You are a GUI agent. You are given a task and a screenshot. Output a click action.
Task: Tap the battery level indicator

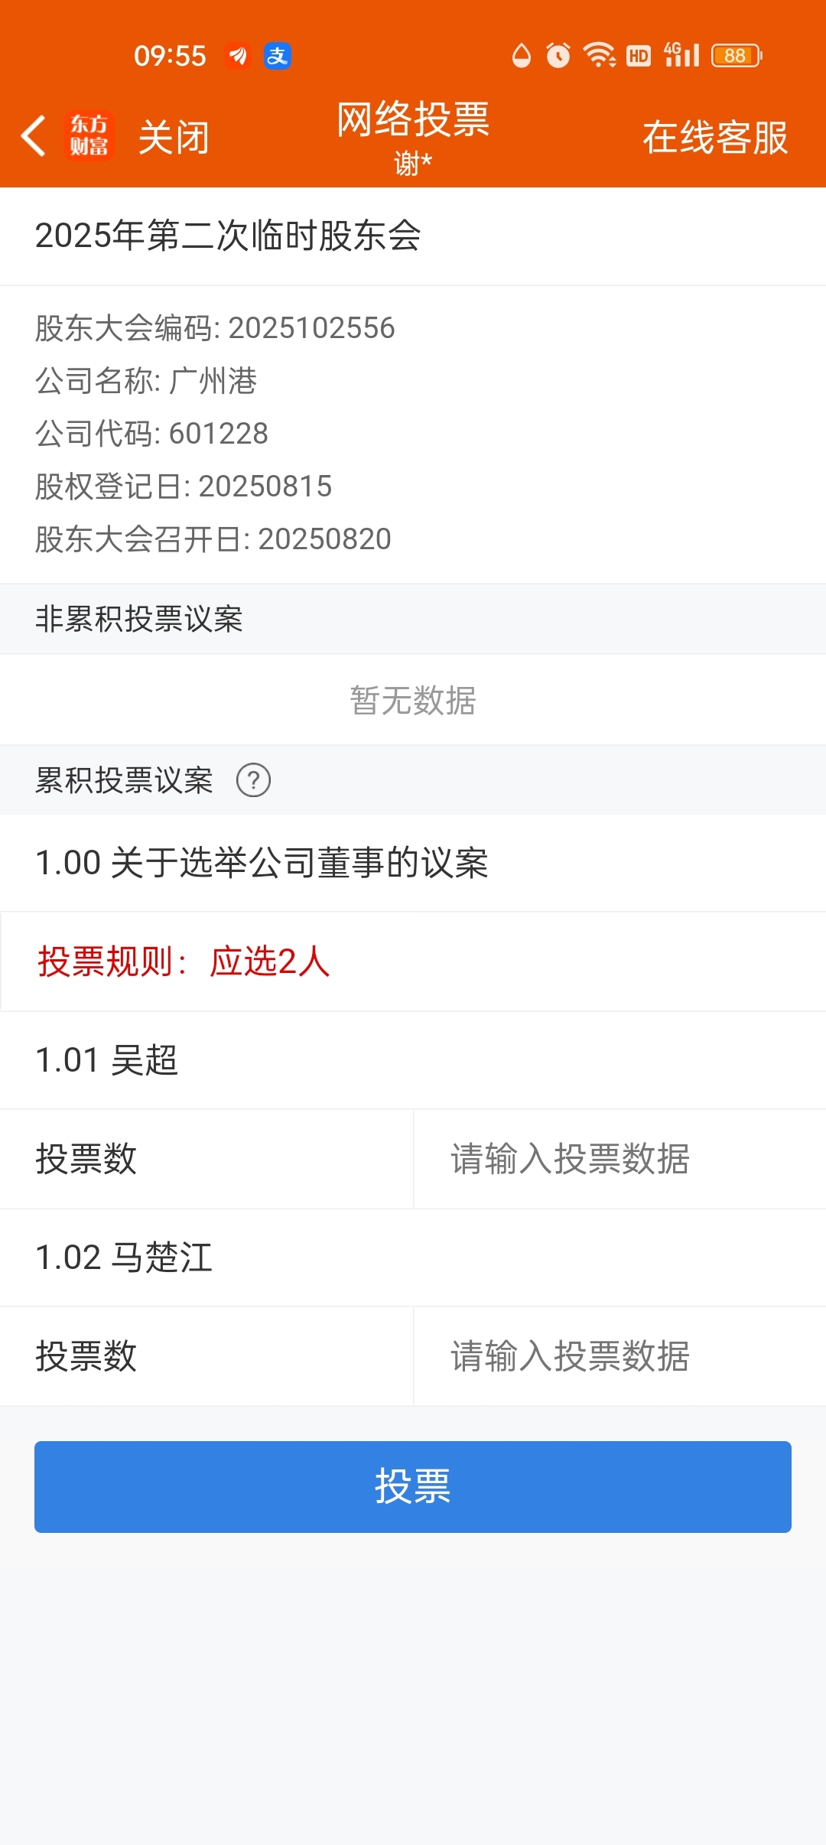pos(737,56)
